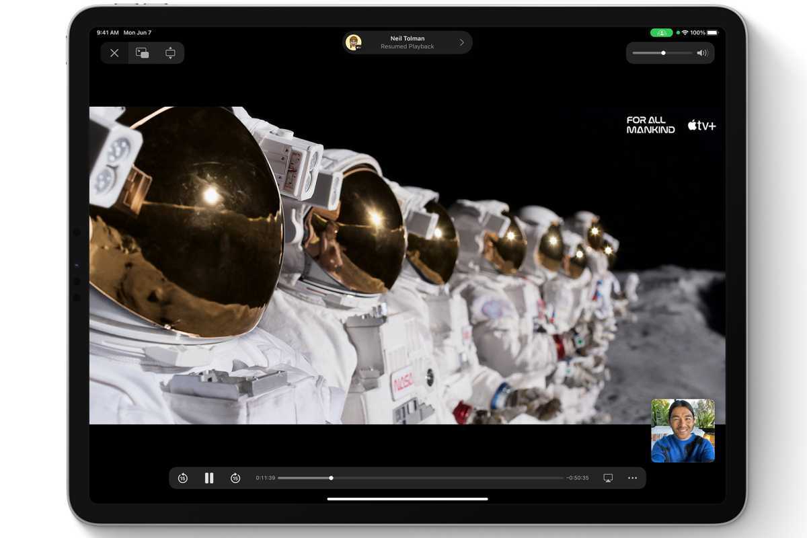Enter picture-in-picture mode

tap(143, 53)
